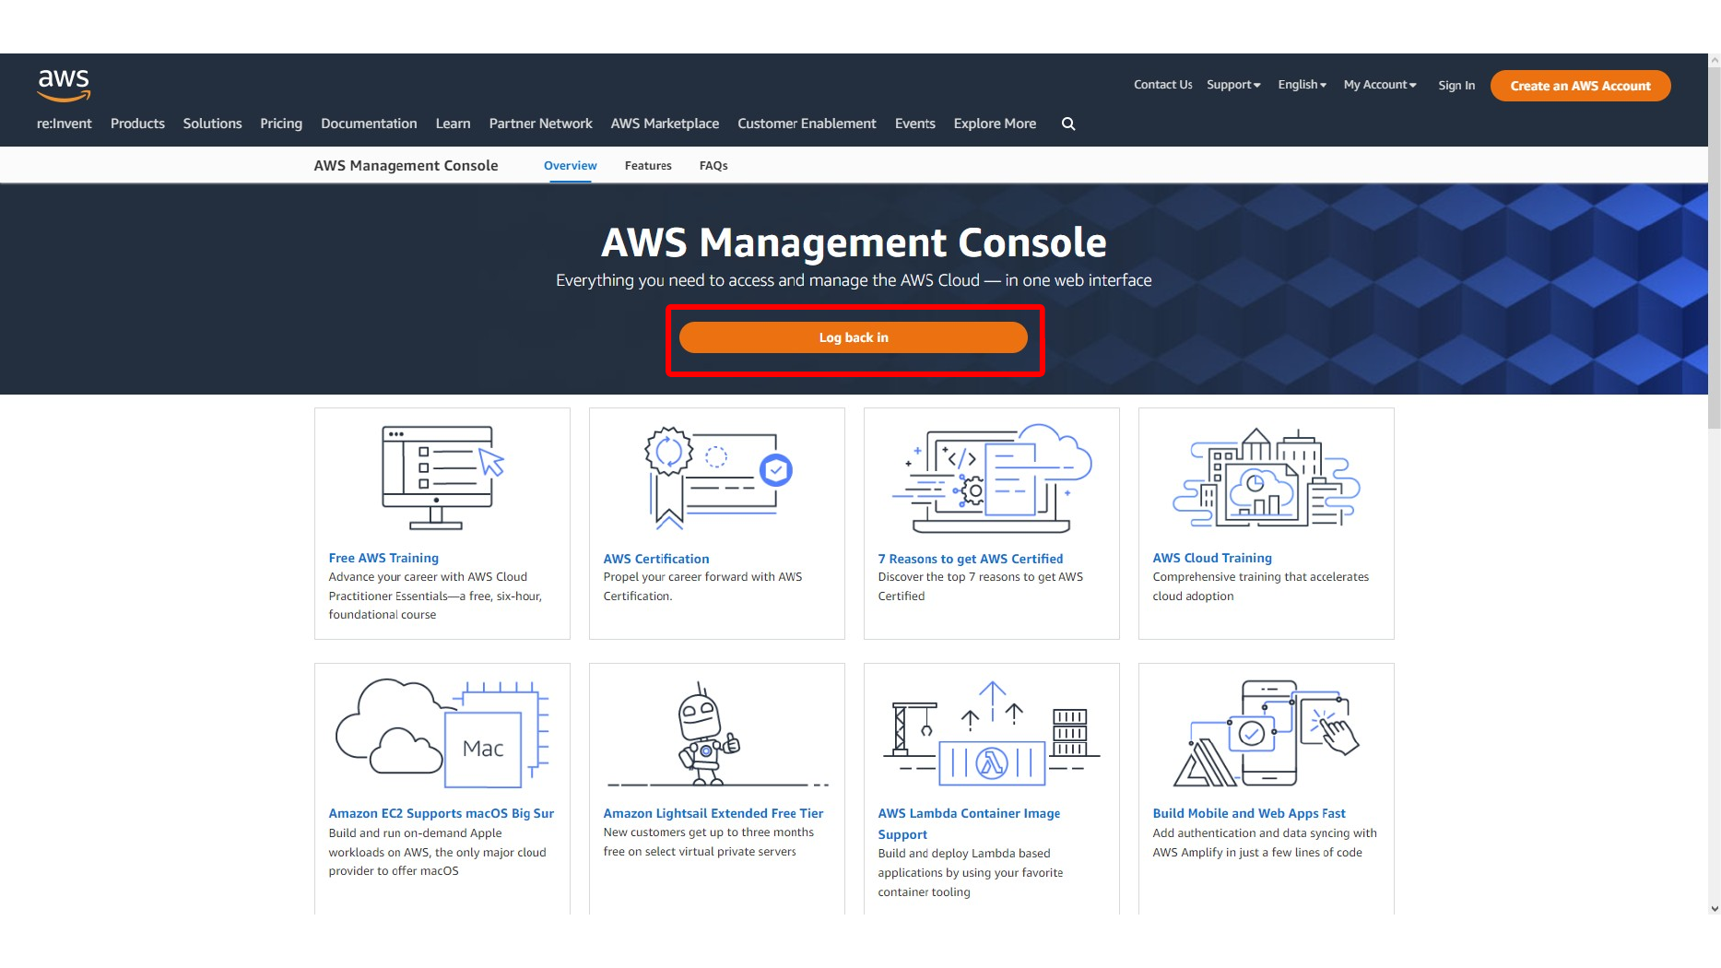Open Build Mobile and Web Apps Fast link
The height and width of the screenshot is (968, 1721).
[1249, 813]
